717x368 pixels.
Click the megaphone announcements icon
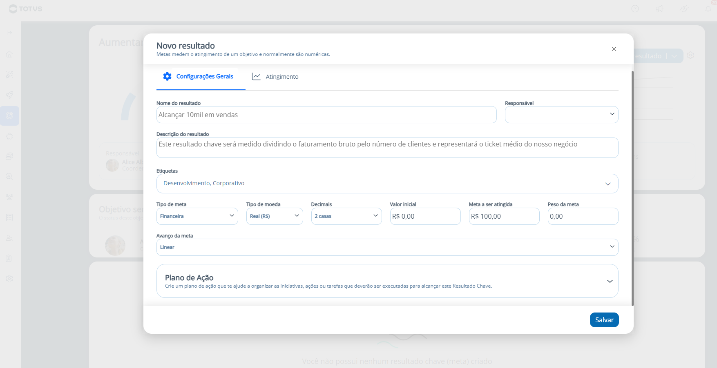[659, 9]
